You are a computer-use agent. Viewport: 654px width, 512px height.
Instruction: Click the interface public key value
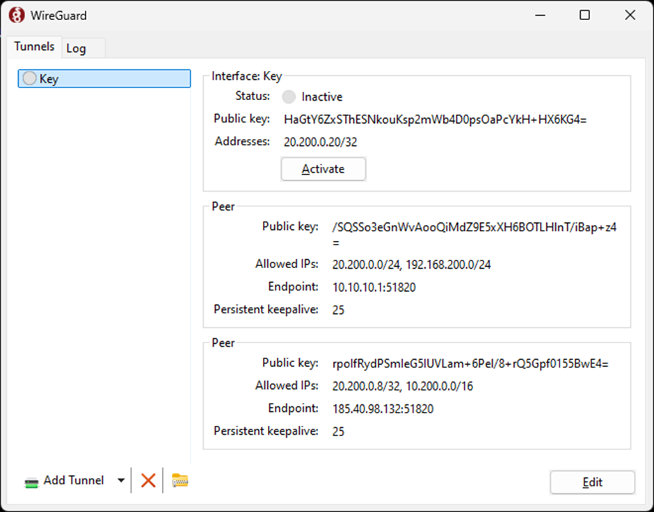[435, 119]
